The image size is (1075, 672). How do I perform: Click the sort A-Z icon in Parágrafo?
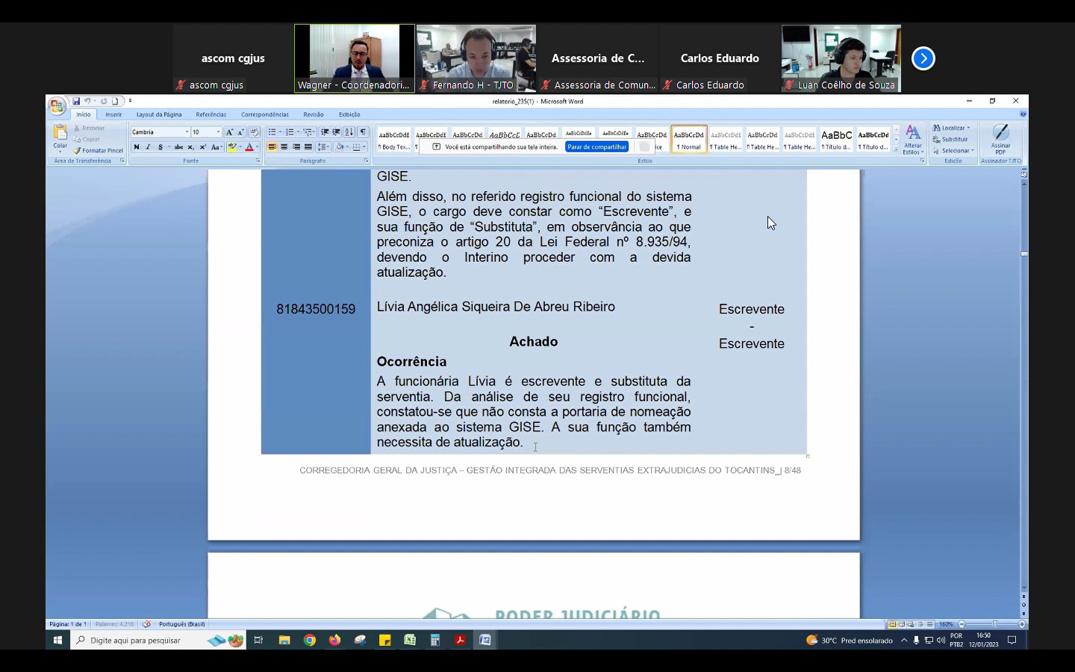click(x=349, y=132)
